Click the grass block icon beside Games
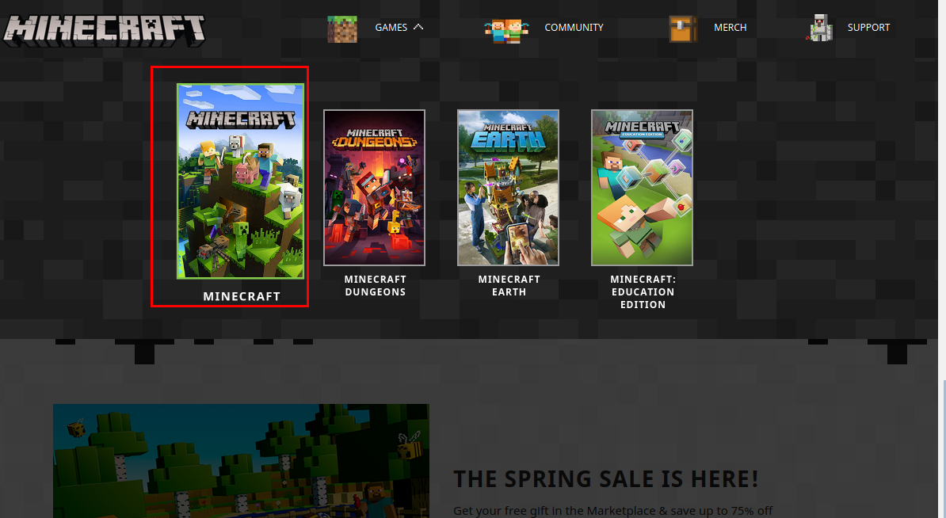 [342, 28]
